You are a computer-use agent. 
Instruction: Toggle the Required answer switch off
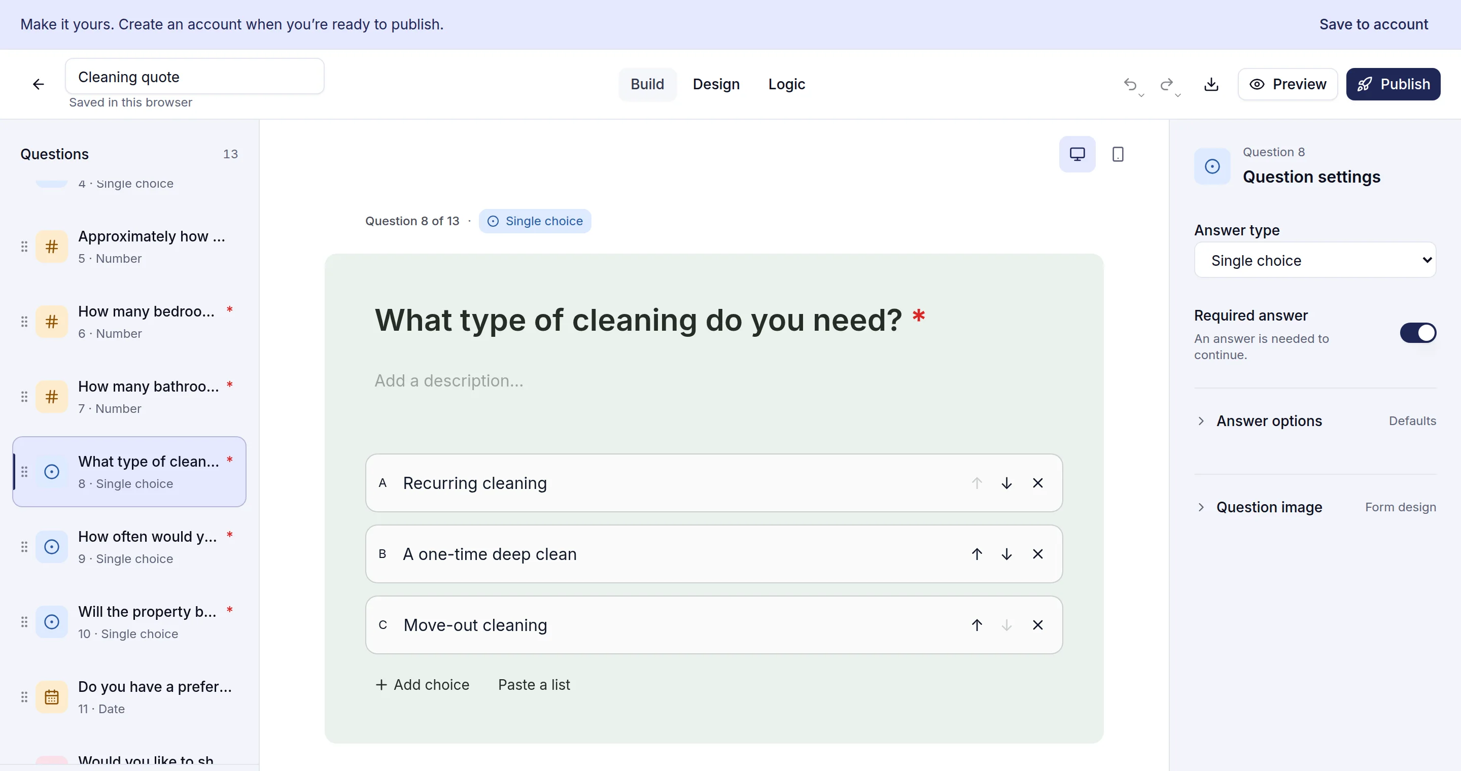(x=1417, y=333)
